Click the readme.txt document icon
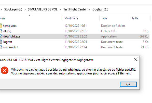 click(1, 47)
